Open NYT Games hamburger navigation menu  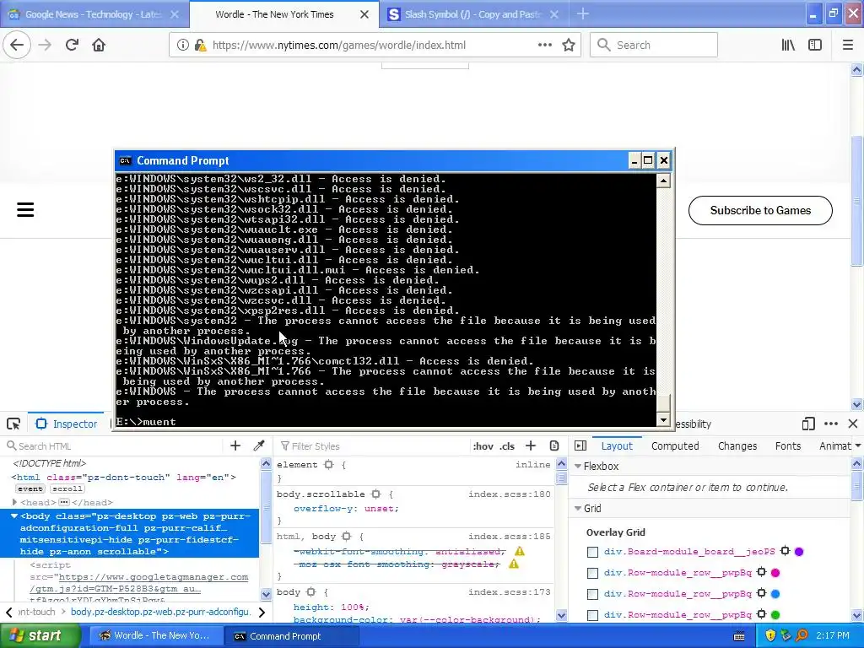tap(25, 209)
